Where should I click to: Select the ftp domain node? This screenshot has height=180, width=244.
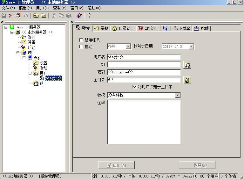point(37,58)
